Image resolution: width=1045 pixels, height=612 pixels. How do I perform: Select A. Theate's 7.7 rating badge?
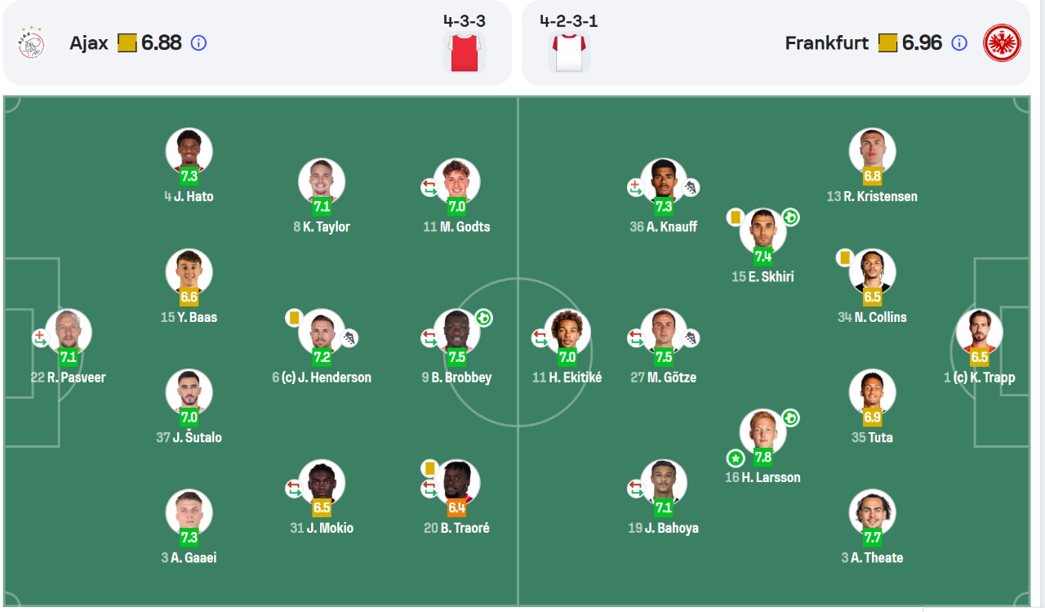(x=872, y=538)
